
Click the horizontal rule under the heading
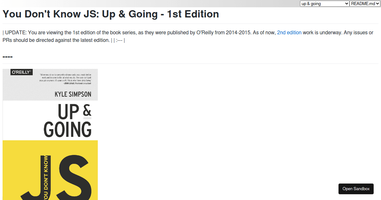coord(190,23)
